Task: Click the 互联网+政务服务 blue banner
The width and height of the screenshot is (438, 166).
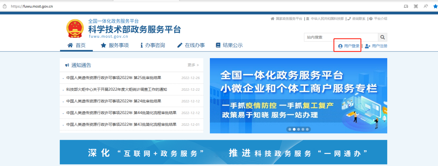Action: pyautogui.click(x=223, y=152)
